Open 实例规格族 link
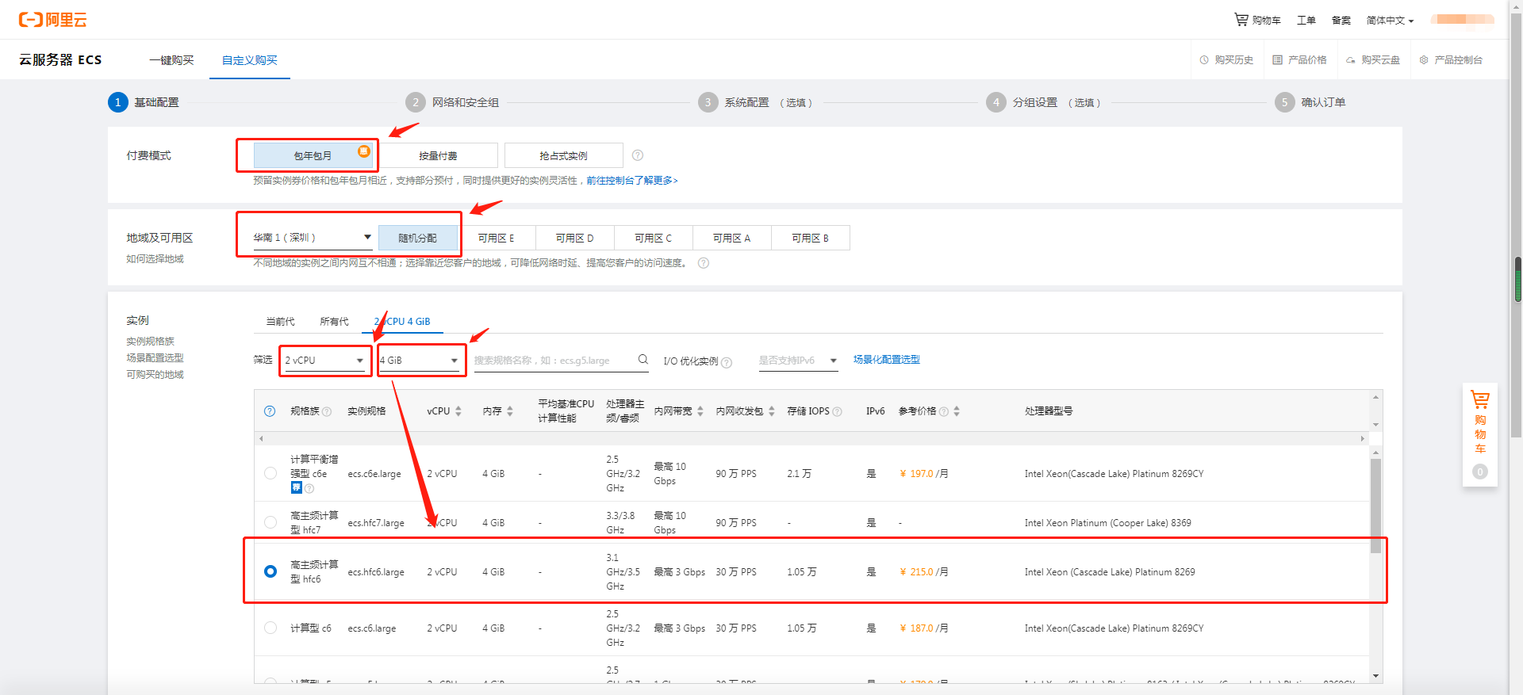Viewport: 1523px width, 695px height. [x=150, y=342]
